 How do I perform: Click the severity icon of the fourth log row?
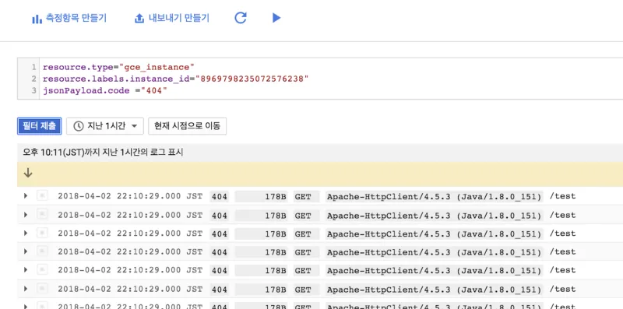[42, 251]
